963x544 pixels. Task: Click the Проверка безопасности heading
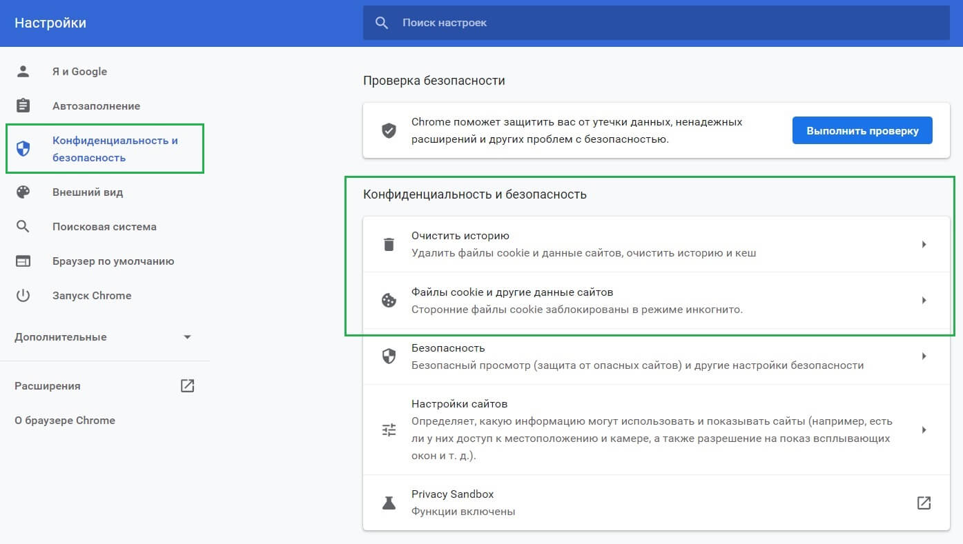pos(434,81)
